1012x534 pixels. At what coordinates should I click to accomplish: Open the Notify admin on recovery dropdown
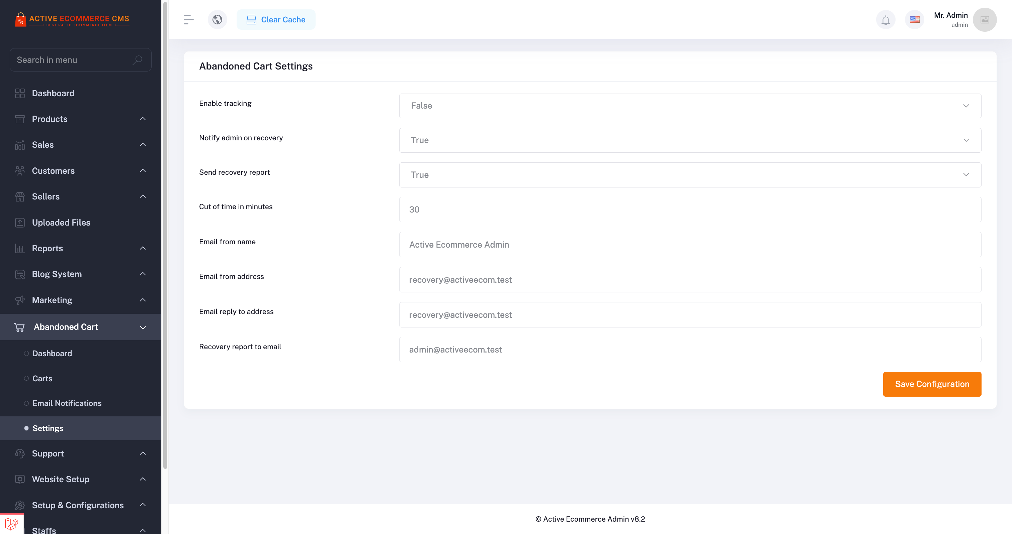[690, 140]
